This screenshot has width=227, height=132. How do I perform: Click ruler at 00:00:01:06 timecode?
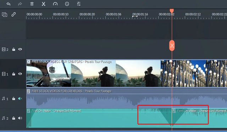[113, 14]
